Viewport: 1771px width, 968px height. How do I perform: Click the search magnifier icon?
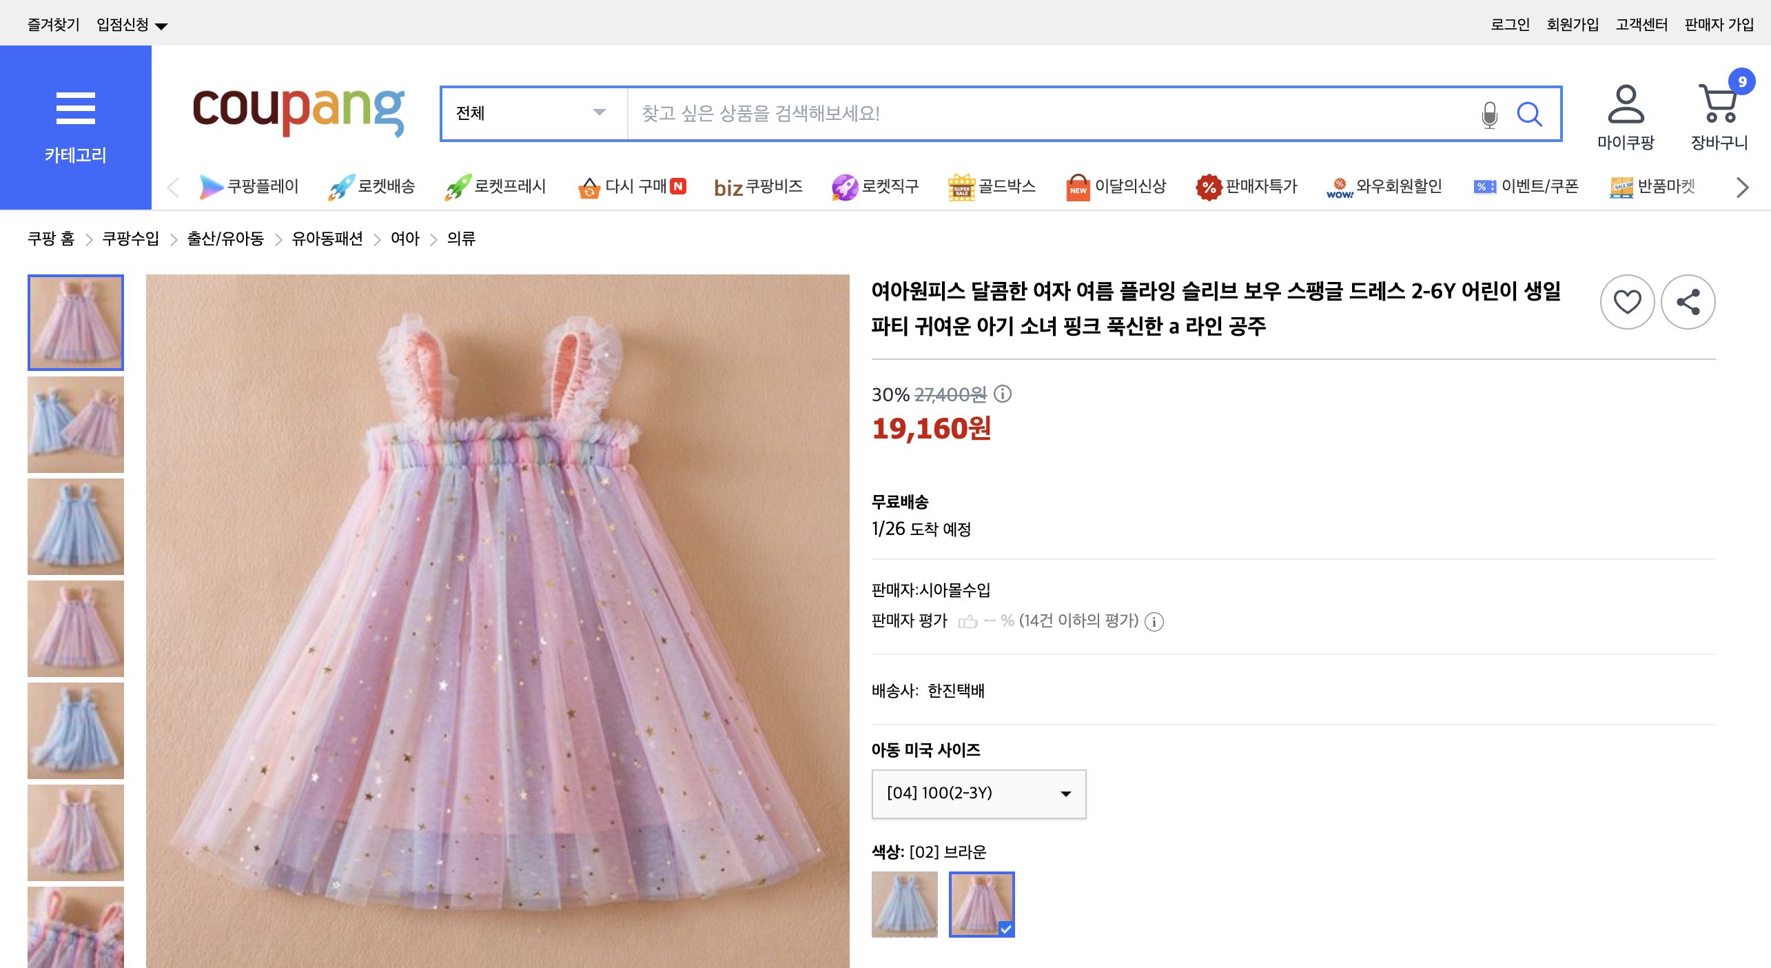click(x=1530, y=114)
